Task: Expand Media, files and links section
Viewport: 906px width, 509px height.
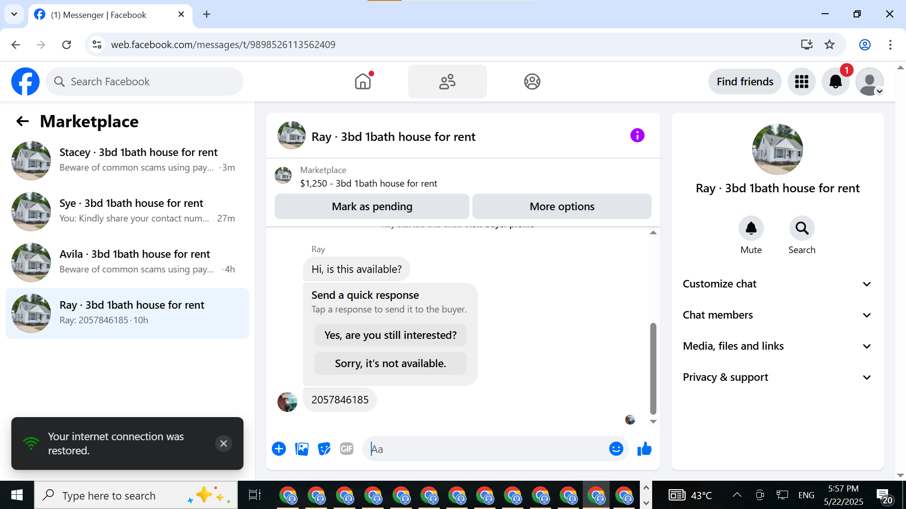Action: (777, 346)
